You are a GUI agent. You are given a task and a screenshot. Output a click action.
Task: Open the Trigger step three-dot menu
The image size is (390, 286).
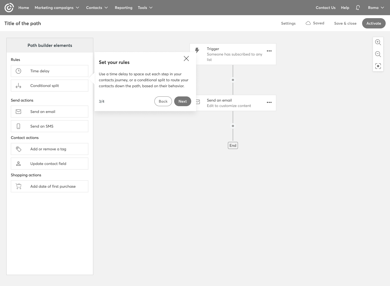269,51
